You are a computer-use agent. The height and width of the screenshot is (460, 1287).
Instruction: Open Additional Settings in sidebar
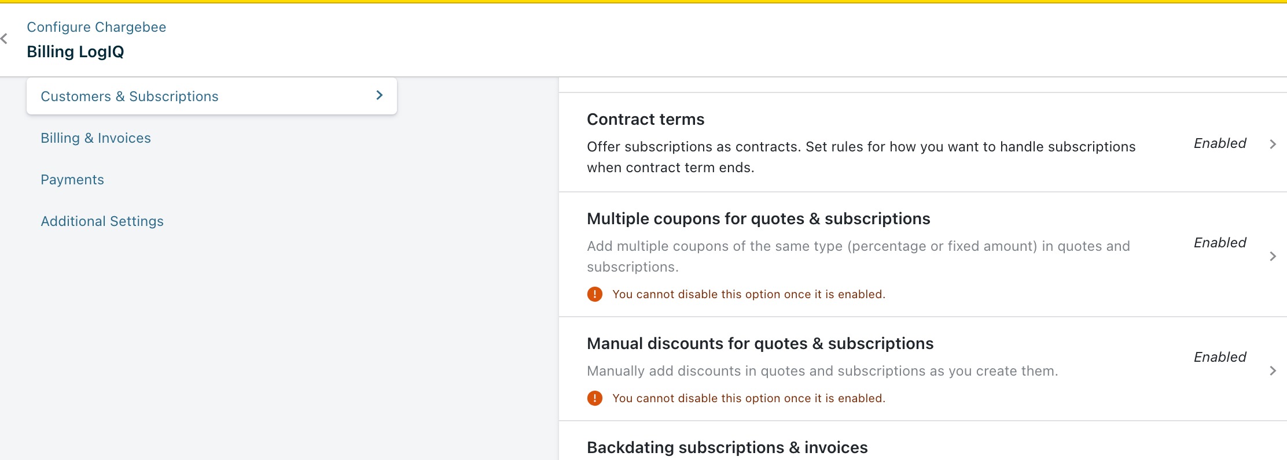pos(102,221)
